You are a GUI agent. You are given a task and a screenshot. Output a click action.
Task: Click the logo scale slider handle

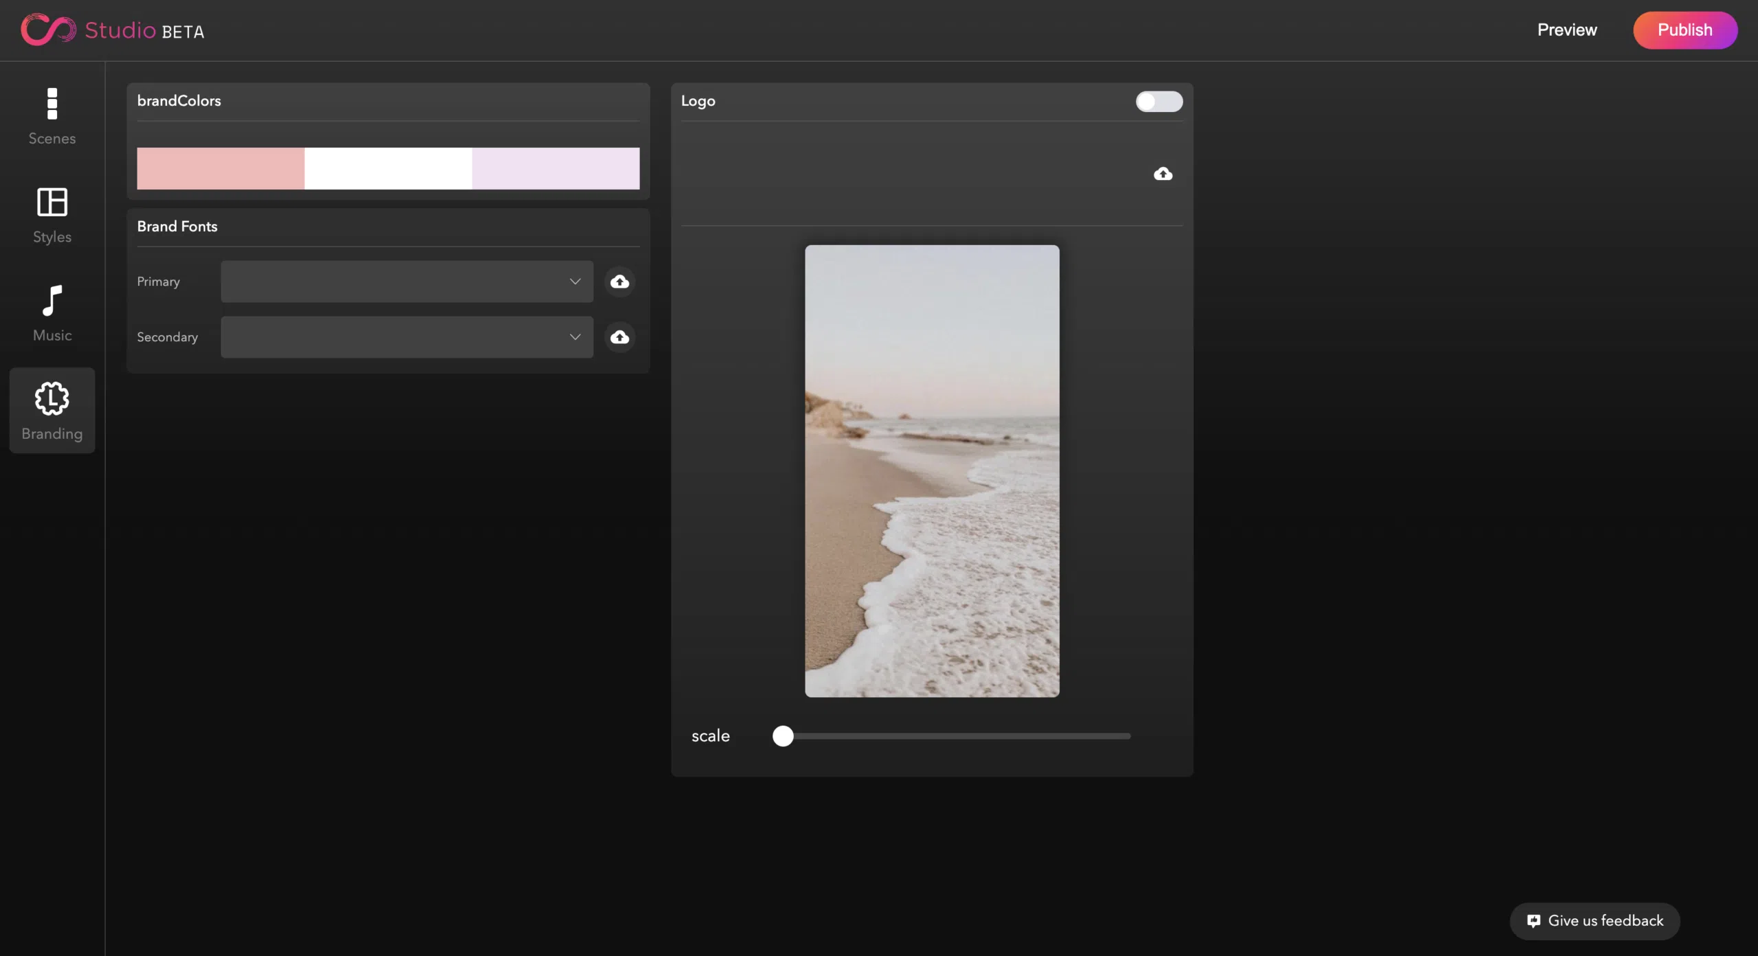tap(783, 736)
